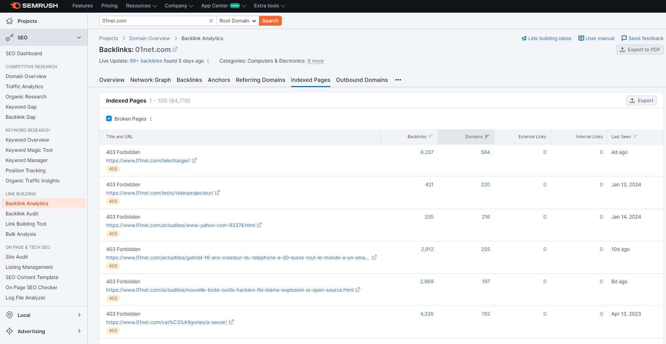Open Backlink Audit in sidebar
The image size is (666, 344).
(x=22, y=214)
